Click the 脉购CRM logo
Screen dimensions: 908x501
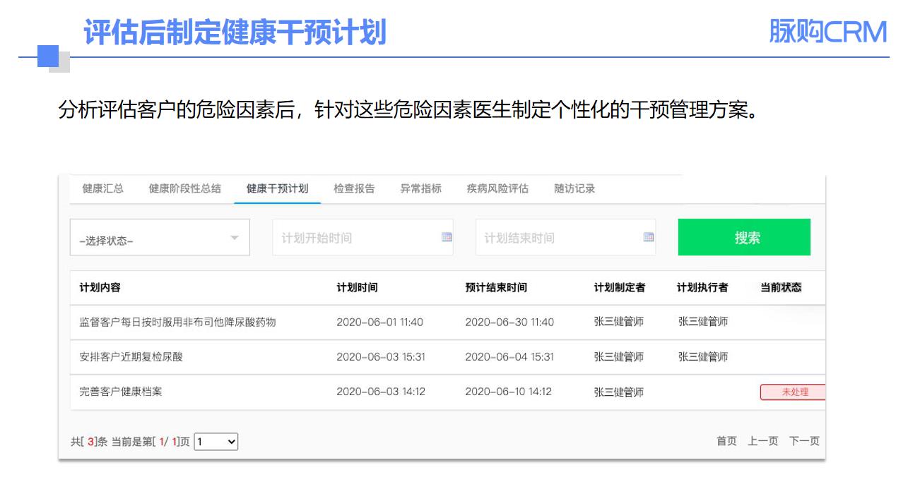point(827,32)
